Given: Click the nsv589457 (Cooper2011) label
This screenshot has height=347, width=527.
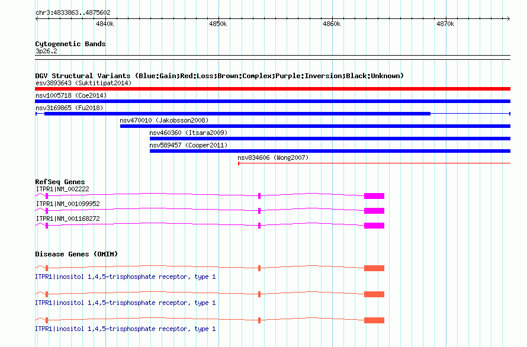Looking at the screenshot, I should pyautogui.click(x=188, y=145).
